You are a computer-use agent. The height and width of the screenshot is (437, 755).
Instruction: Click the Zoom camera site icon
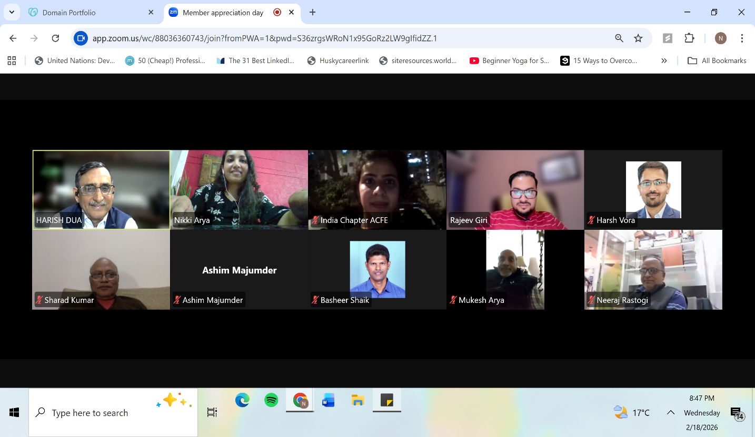point(81,38)
